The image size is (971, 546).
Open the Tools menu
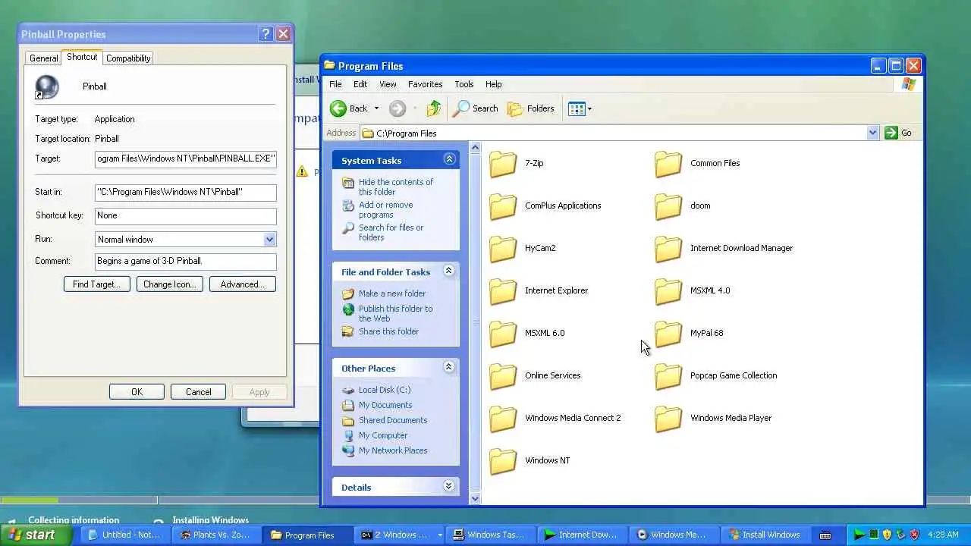pos(464,84)
